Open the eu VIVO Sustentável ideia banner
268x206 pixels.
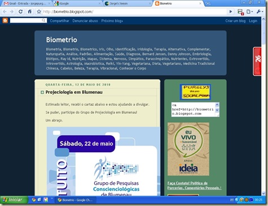tap(188, 149)
